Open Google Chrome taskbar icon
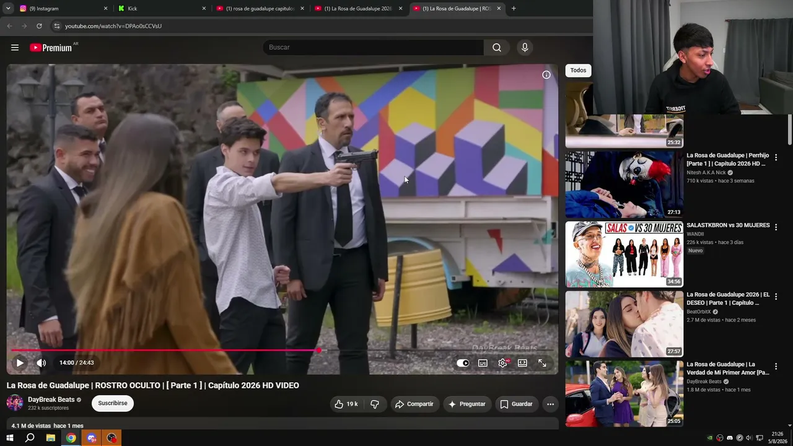The width and height of the screenshot is (793, 446). (x=71, y=438)
